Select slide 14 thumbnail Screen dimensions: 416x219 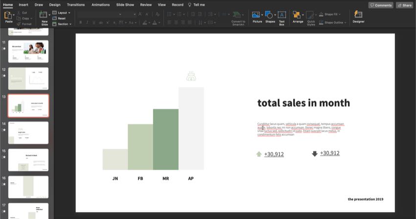point(28,133)
